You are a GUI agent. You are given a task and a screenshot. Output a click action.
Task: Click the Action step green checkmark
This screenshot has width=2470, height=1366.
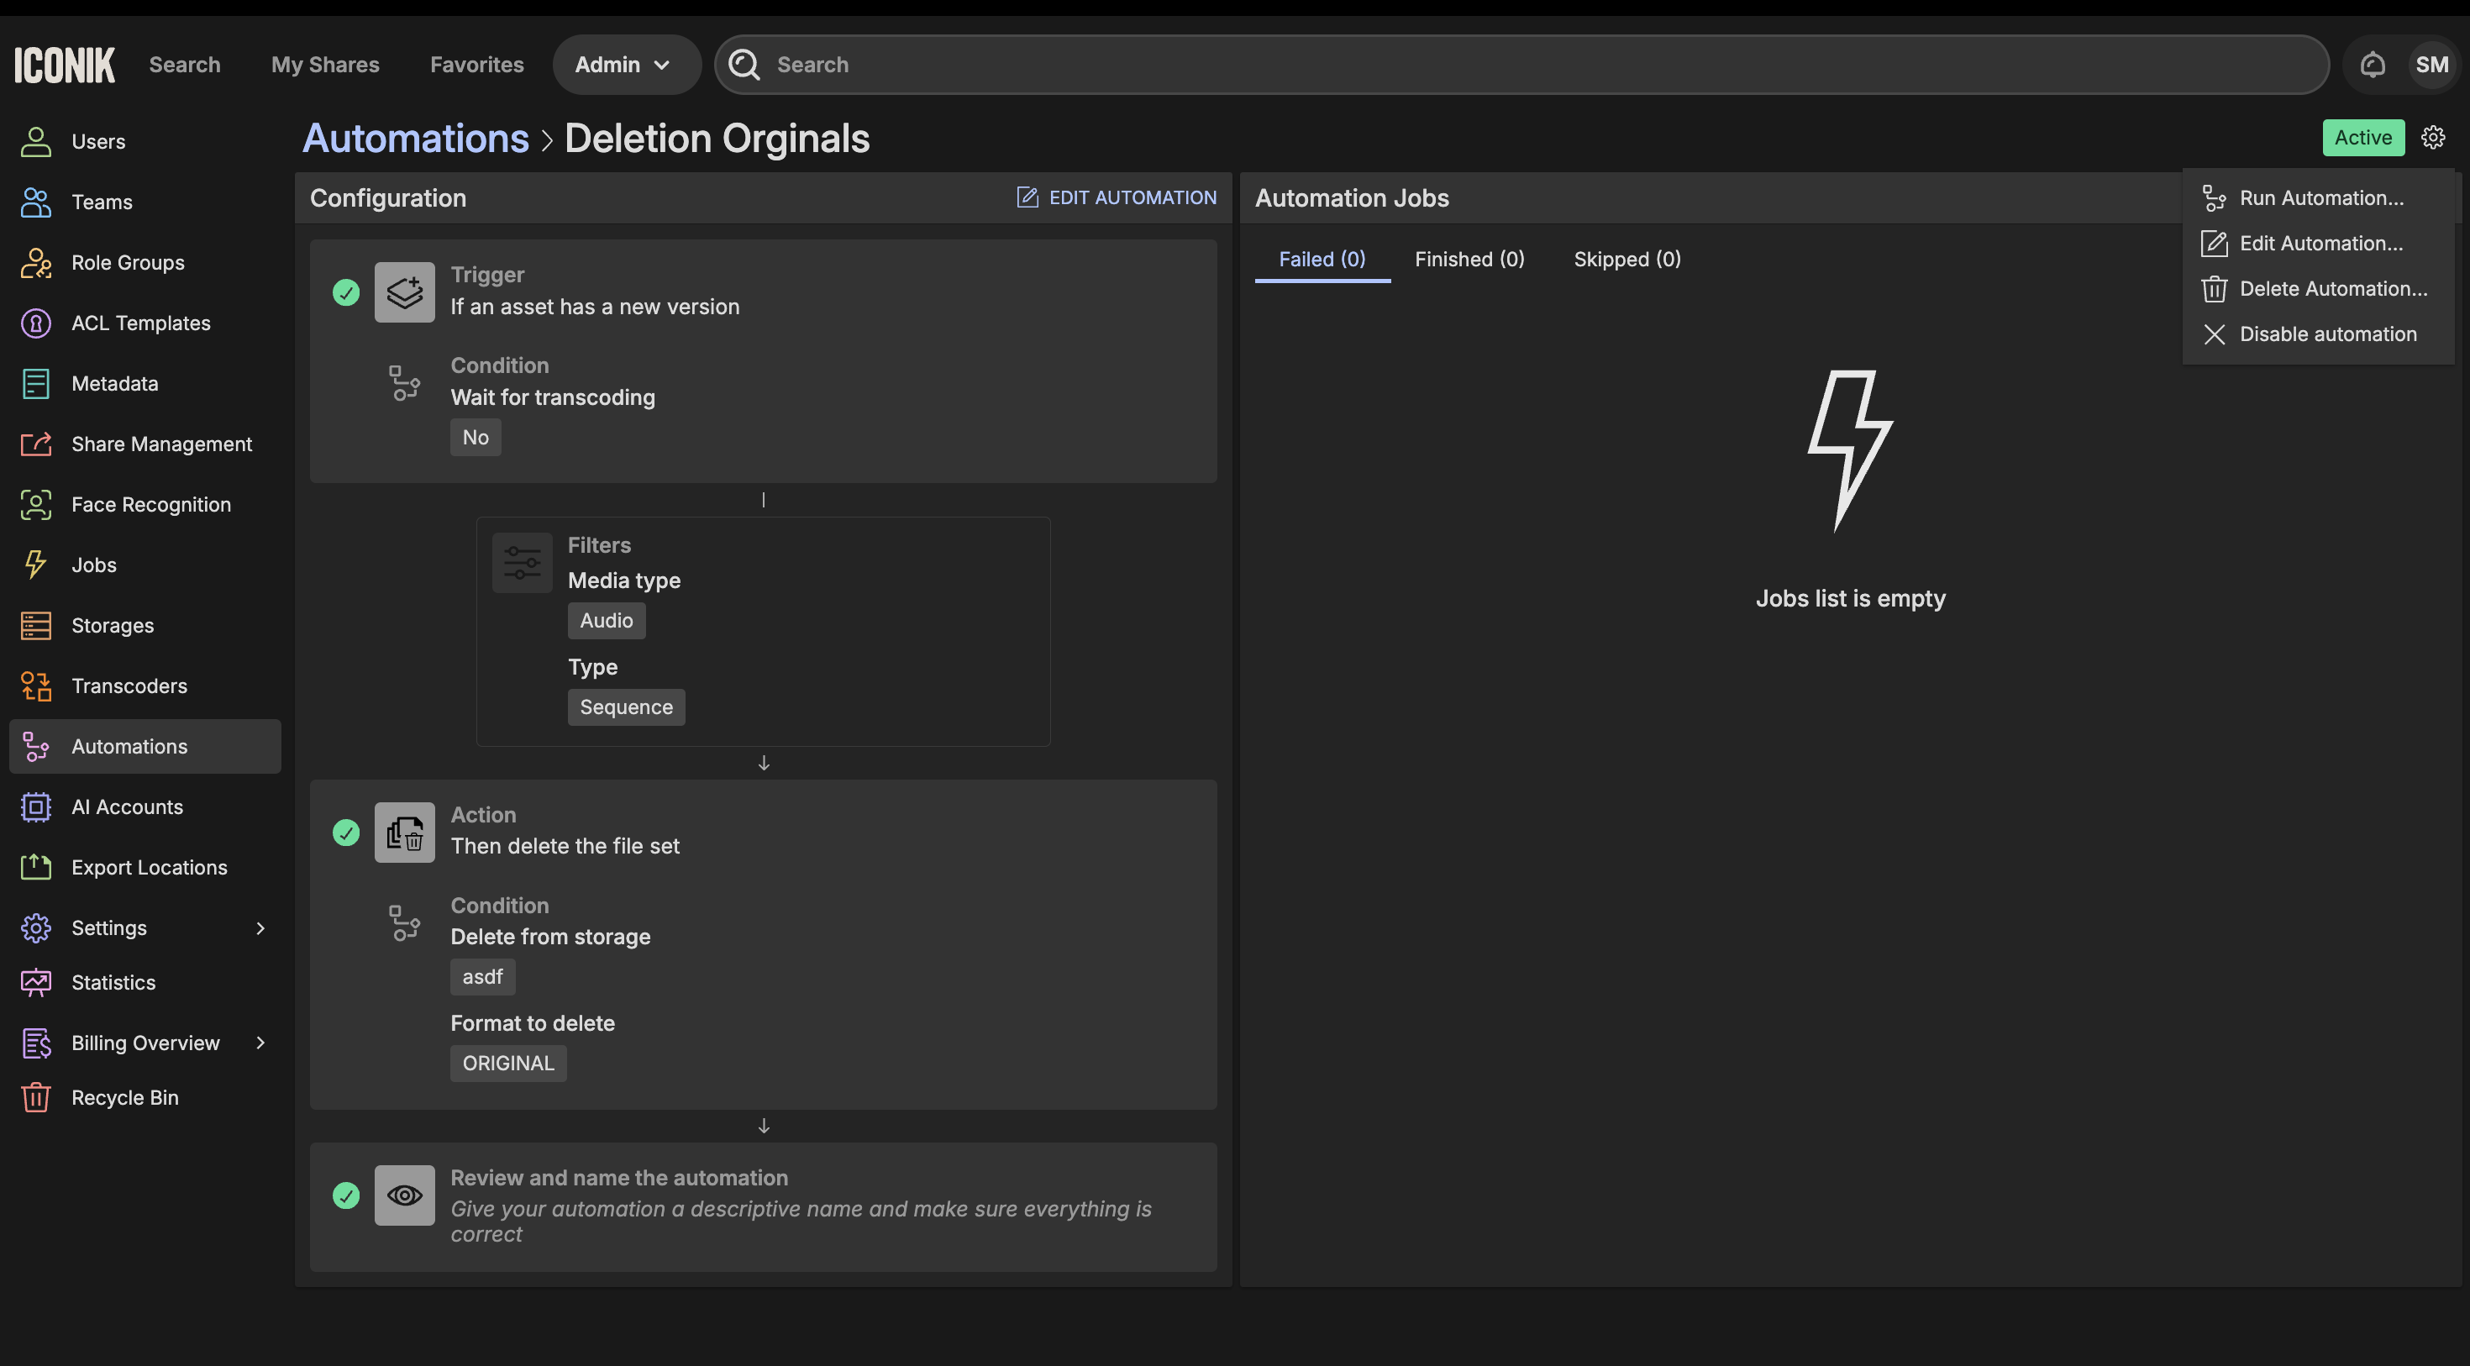pos(346,832)
